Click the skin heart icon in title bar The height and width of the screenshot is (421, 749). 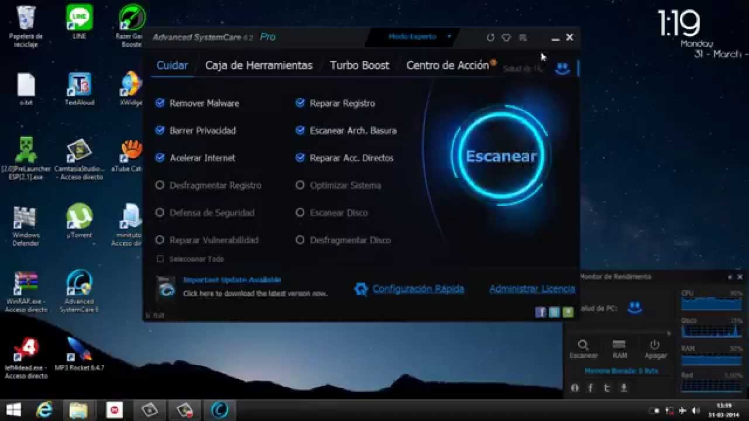pos(506,37)
